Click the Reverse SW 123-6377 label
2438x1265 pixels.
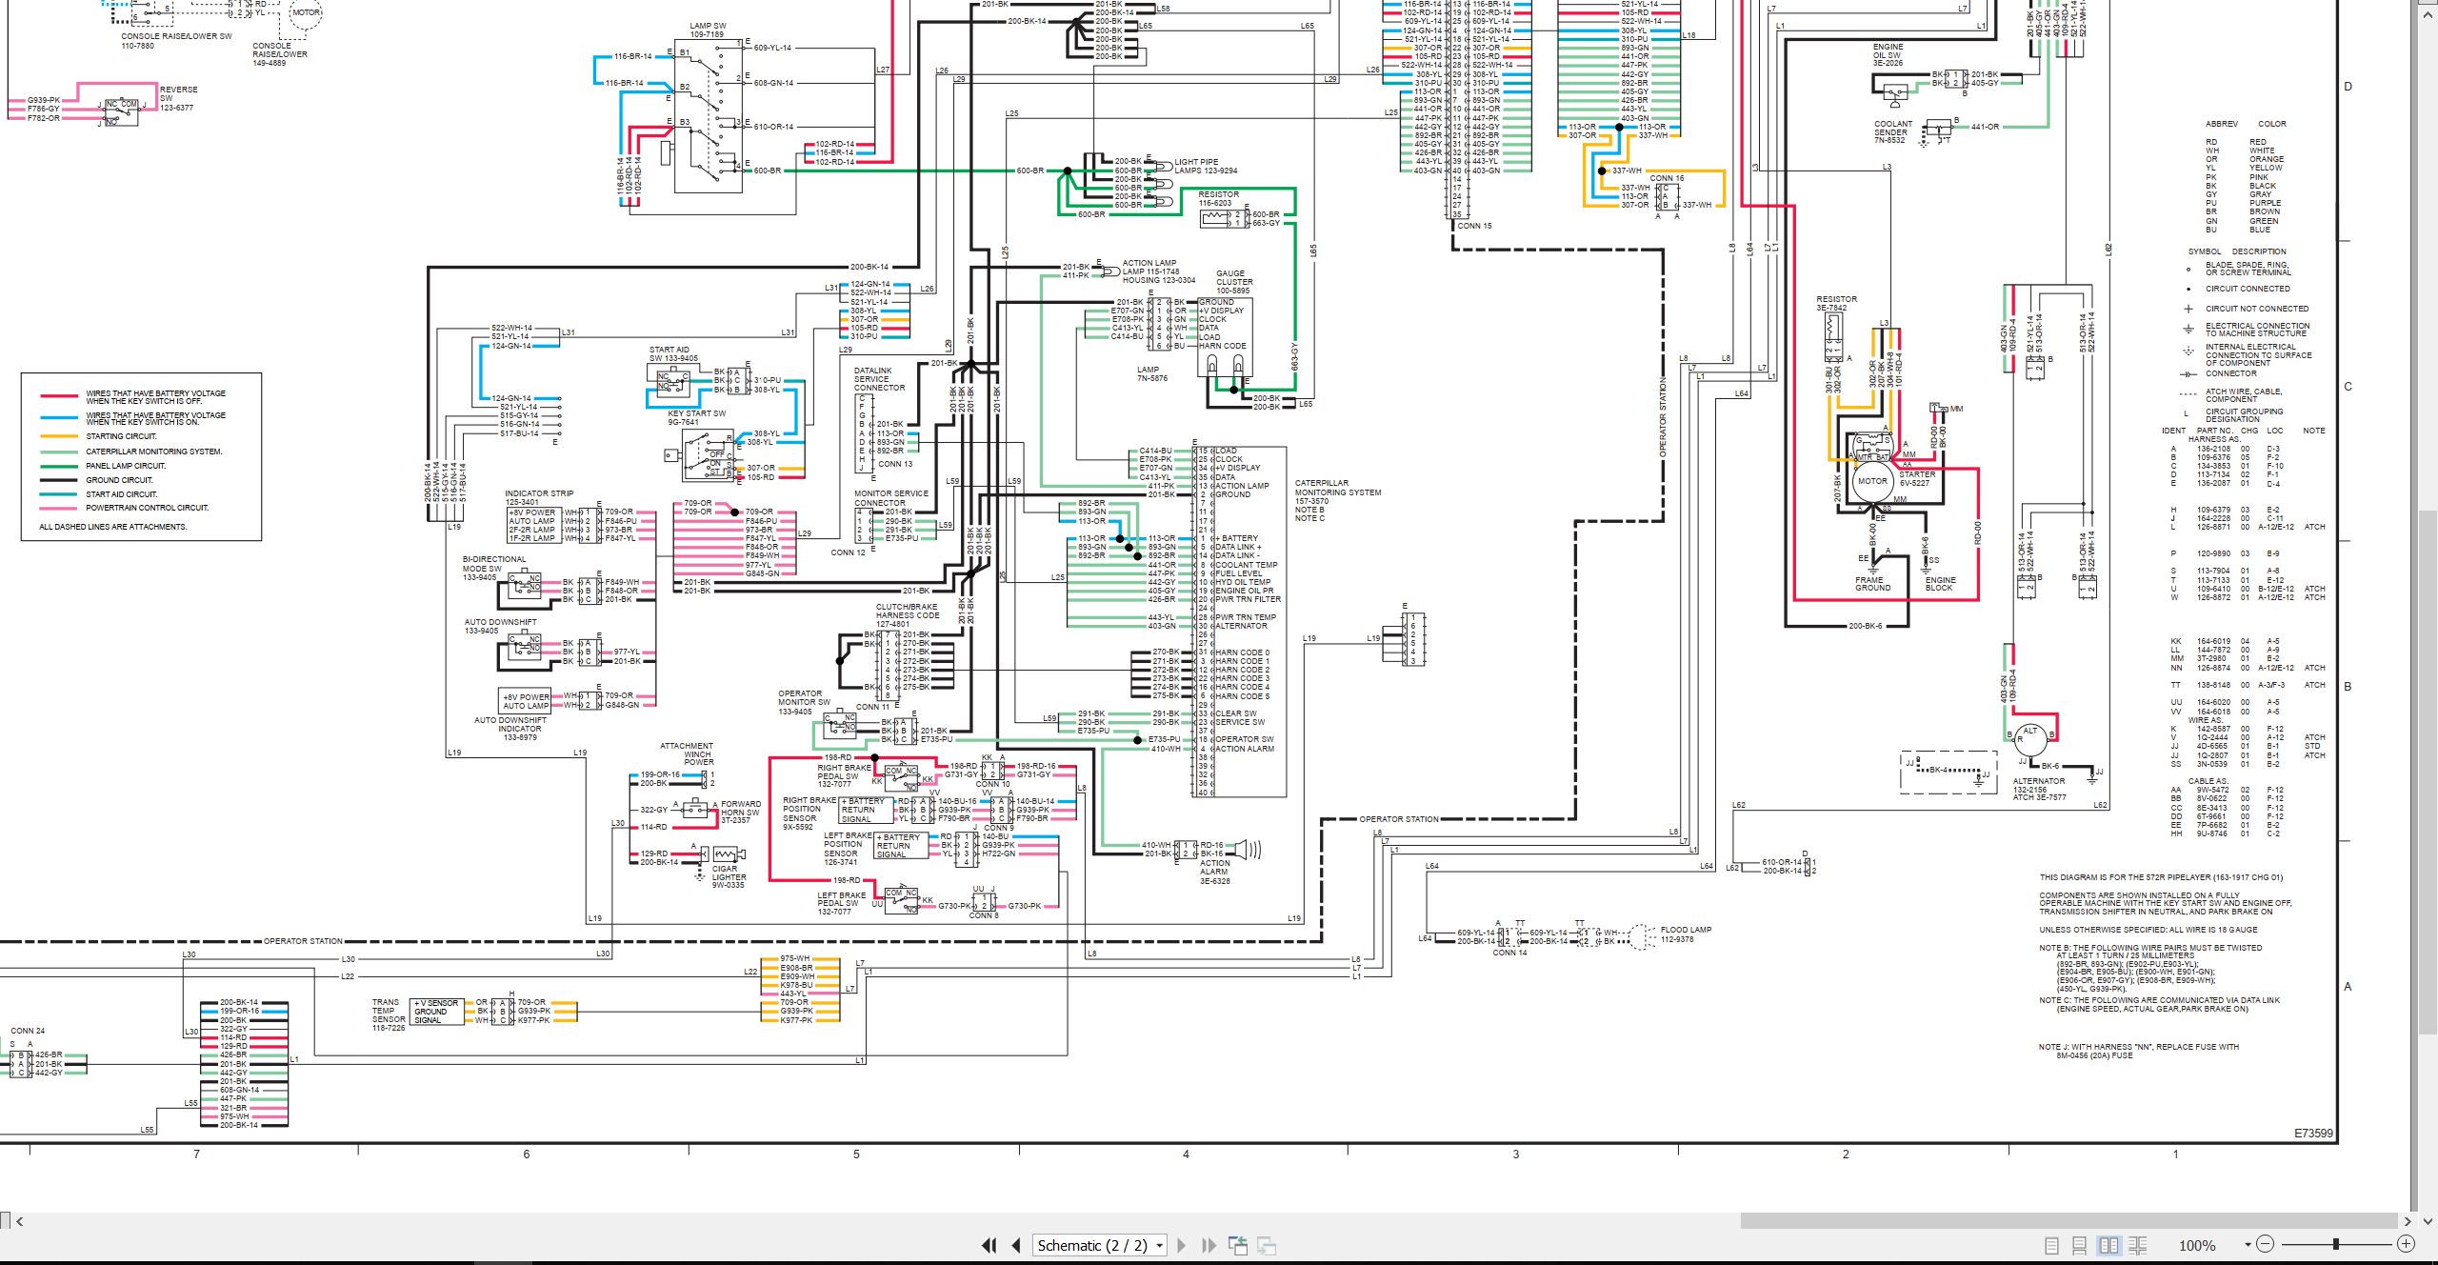pyautogui.click(x=178, y=98)
